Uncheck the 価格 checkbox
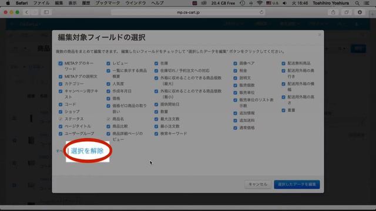376x211 pixels. (108, 98)
